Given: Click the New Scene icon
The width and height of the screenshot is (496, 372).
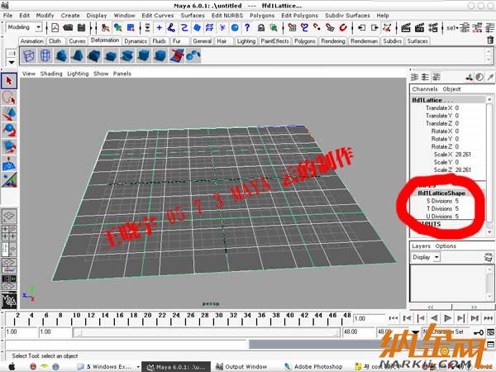Looking at the screenshot, I should click(x=55, y=28).
